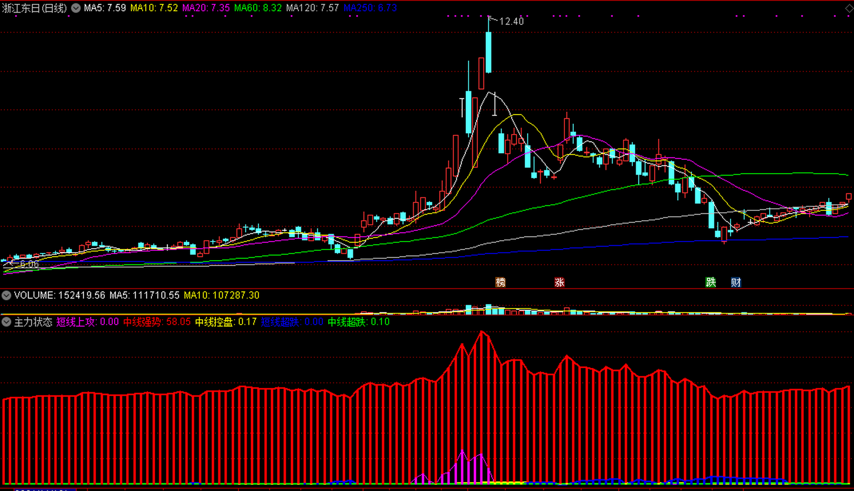
Task: Click the red 涨 event marker
Action: pos(559,282)
